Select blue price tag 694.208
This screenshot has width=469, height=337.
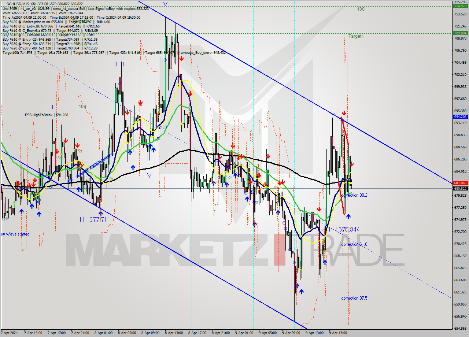click(460, 117)
